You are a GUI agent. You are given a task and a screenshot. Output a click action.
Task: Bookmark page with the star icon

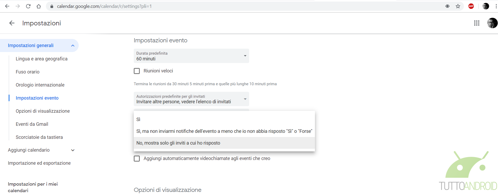click(458, 6)
